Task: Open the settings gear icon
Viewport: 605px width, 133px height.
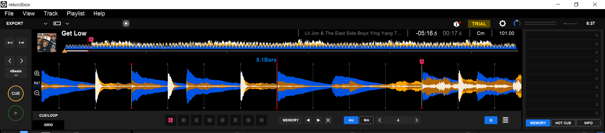Action: [x=502, y=24]
